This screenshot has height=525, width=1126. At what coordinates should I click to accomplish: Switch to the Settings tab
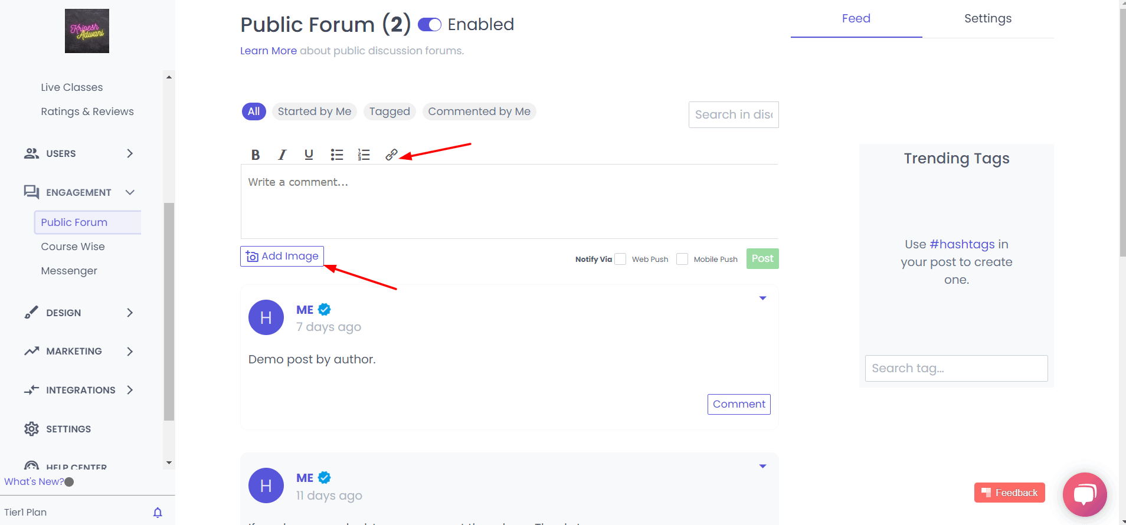(x=987, y=19)
